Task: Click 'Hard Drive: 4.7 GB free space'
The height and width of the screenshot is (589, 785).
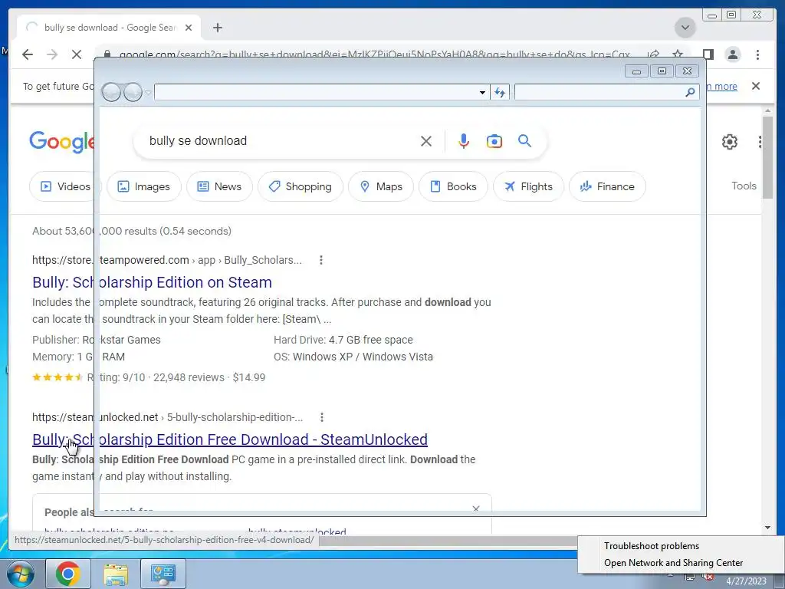Action: tap(343, 340)
